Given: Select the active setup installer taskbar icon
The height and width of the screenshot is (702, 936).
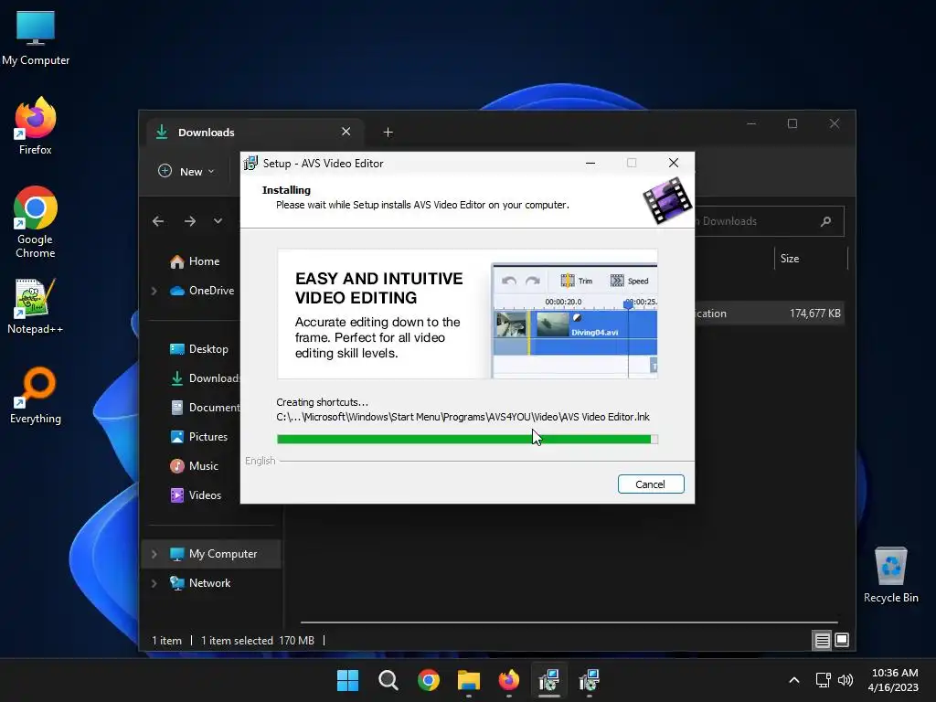Looking at the screenshot, I should point(549,680).
